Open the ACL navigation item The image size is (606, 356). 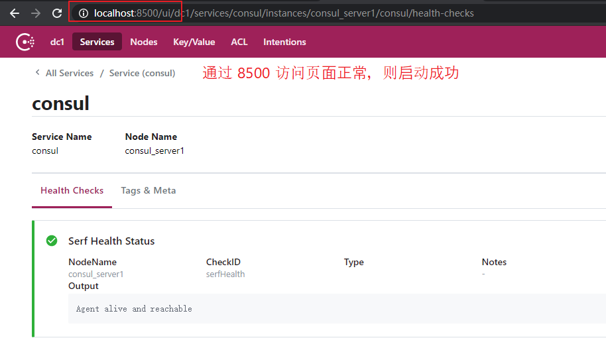pyautogui.click(x=239, y=42)
